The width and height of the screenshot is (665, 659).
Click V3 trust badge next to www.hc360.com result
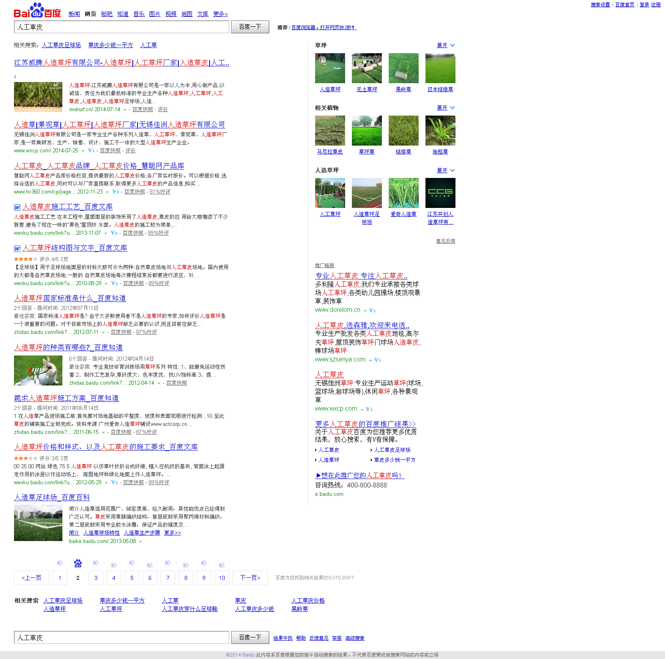116,192
